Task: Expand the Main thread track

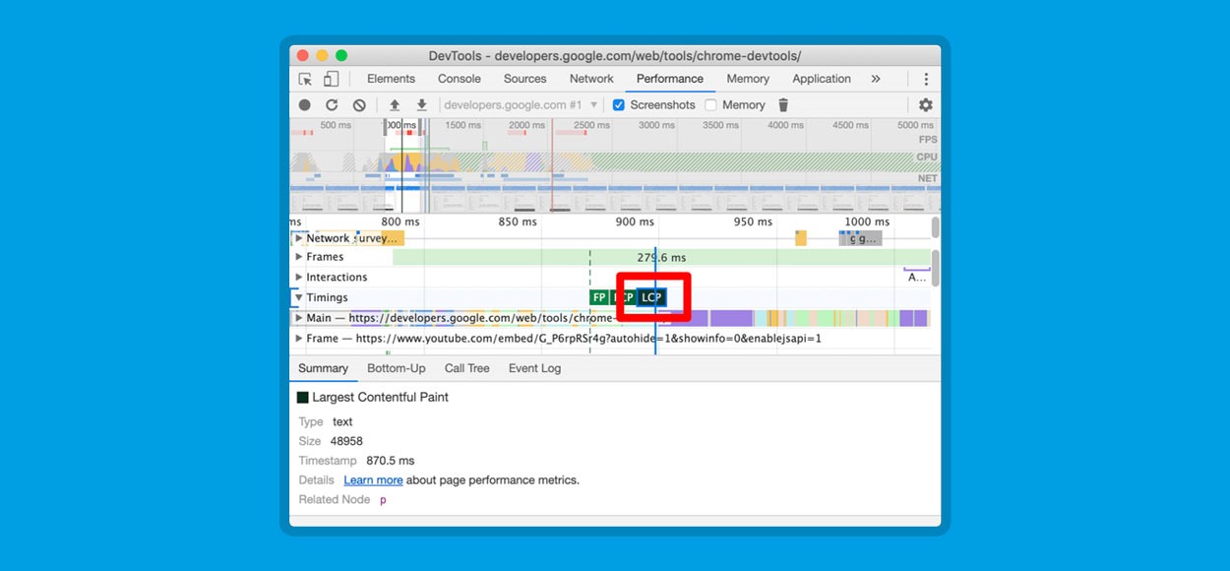Action: [299, 318]
